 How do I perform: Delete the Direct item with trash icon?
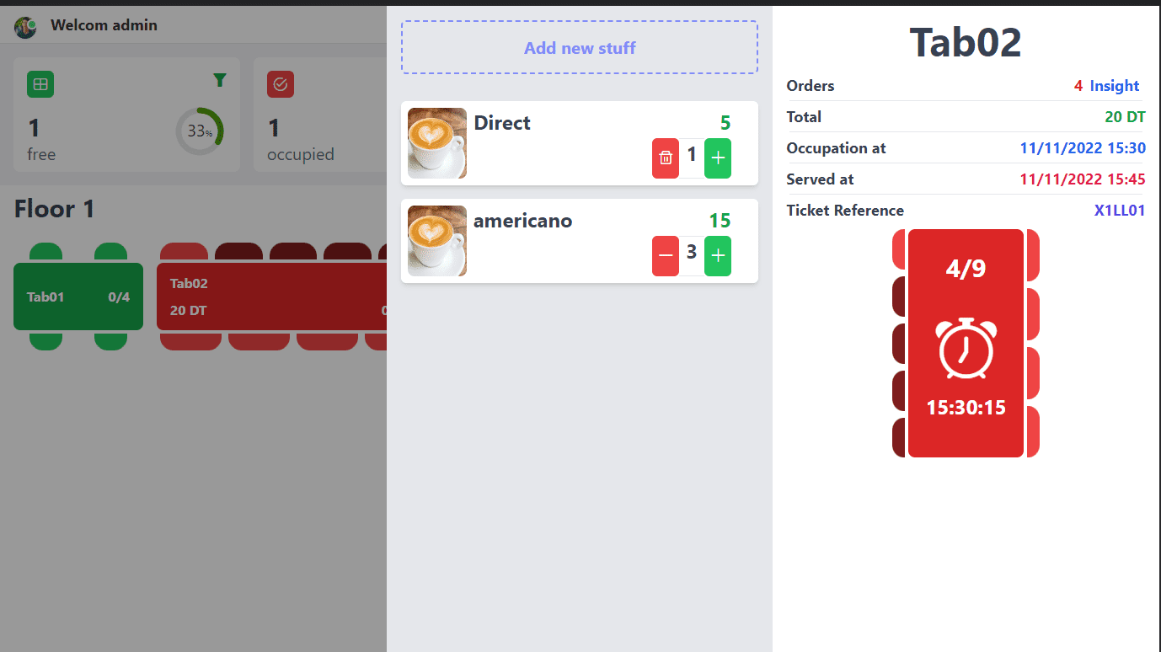coord(666,158)
